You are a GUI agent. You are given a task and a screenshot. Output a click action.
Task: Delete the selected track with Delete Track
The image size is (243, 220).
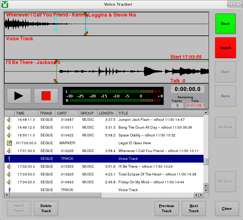coord(46,208)
